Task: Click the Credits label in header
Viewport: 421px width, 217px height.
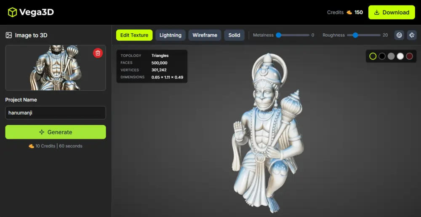Action: [336, 12]
